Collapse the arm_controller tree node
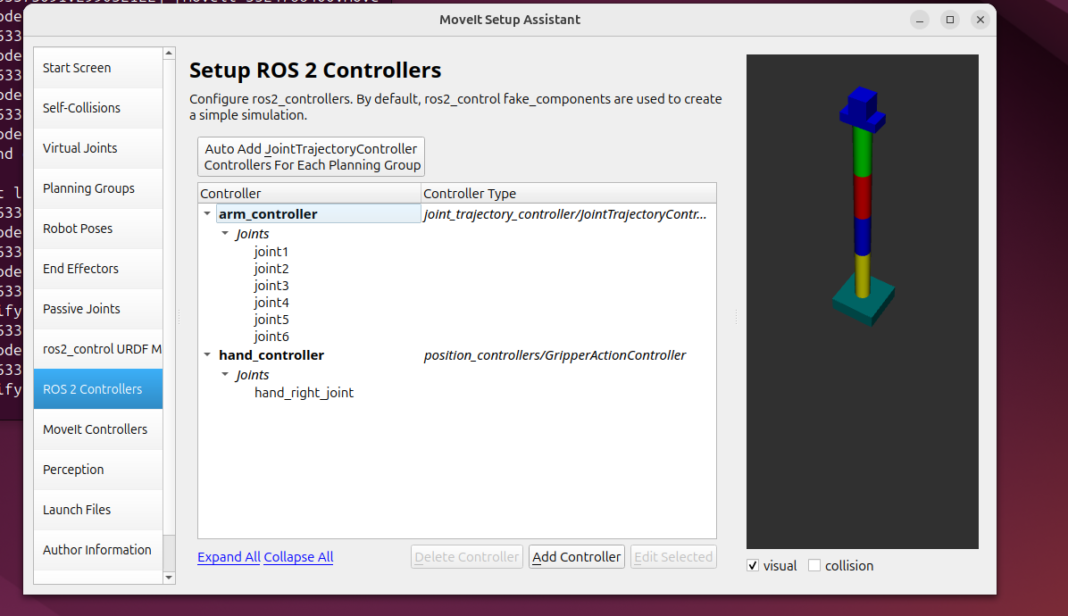The height and width of the screenshot is (616, 1068). 207,213
